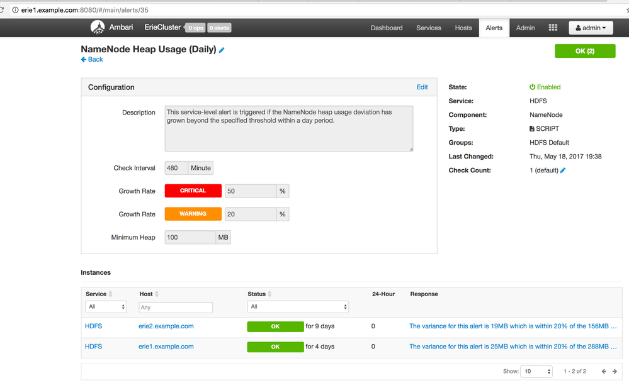Select the Alerts tab

(494, 28)
